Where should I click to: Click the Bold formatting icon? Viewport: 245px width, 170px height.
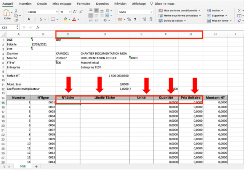pos(29,19)
